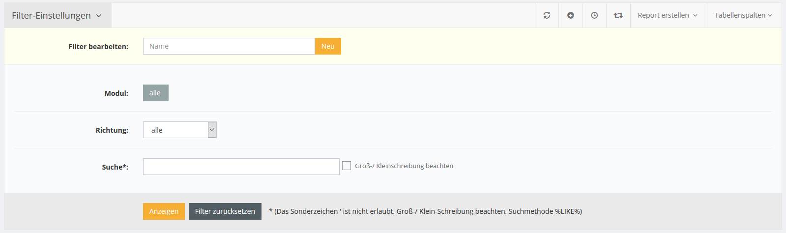Click the plus circle icon
The image size is (786, 233).
point(571,15)
